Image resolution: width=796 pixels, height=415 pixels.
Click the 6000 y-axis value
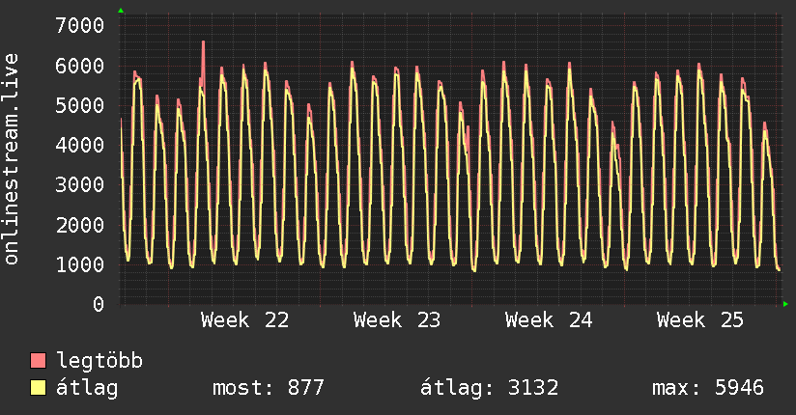coord(80,66)
